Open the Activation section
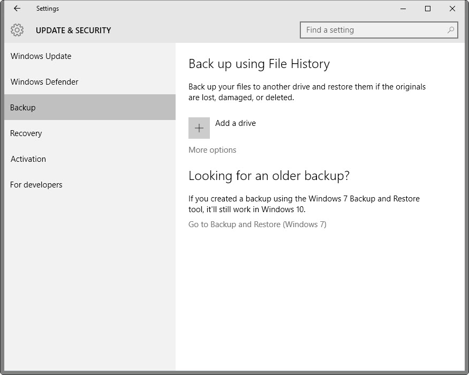 point(90,159)
